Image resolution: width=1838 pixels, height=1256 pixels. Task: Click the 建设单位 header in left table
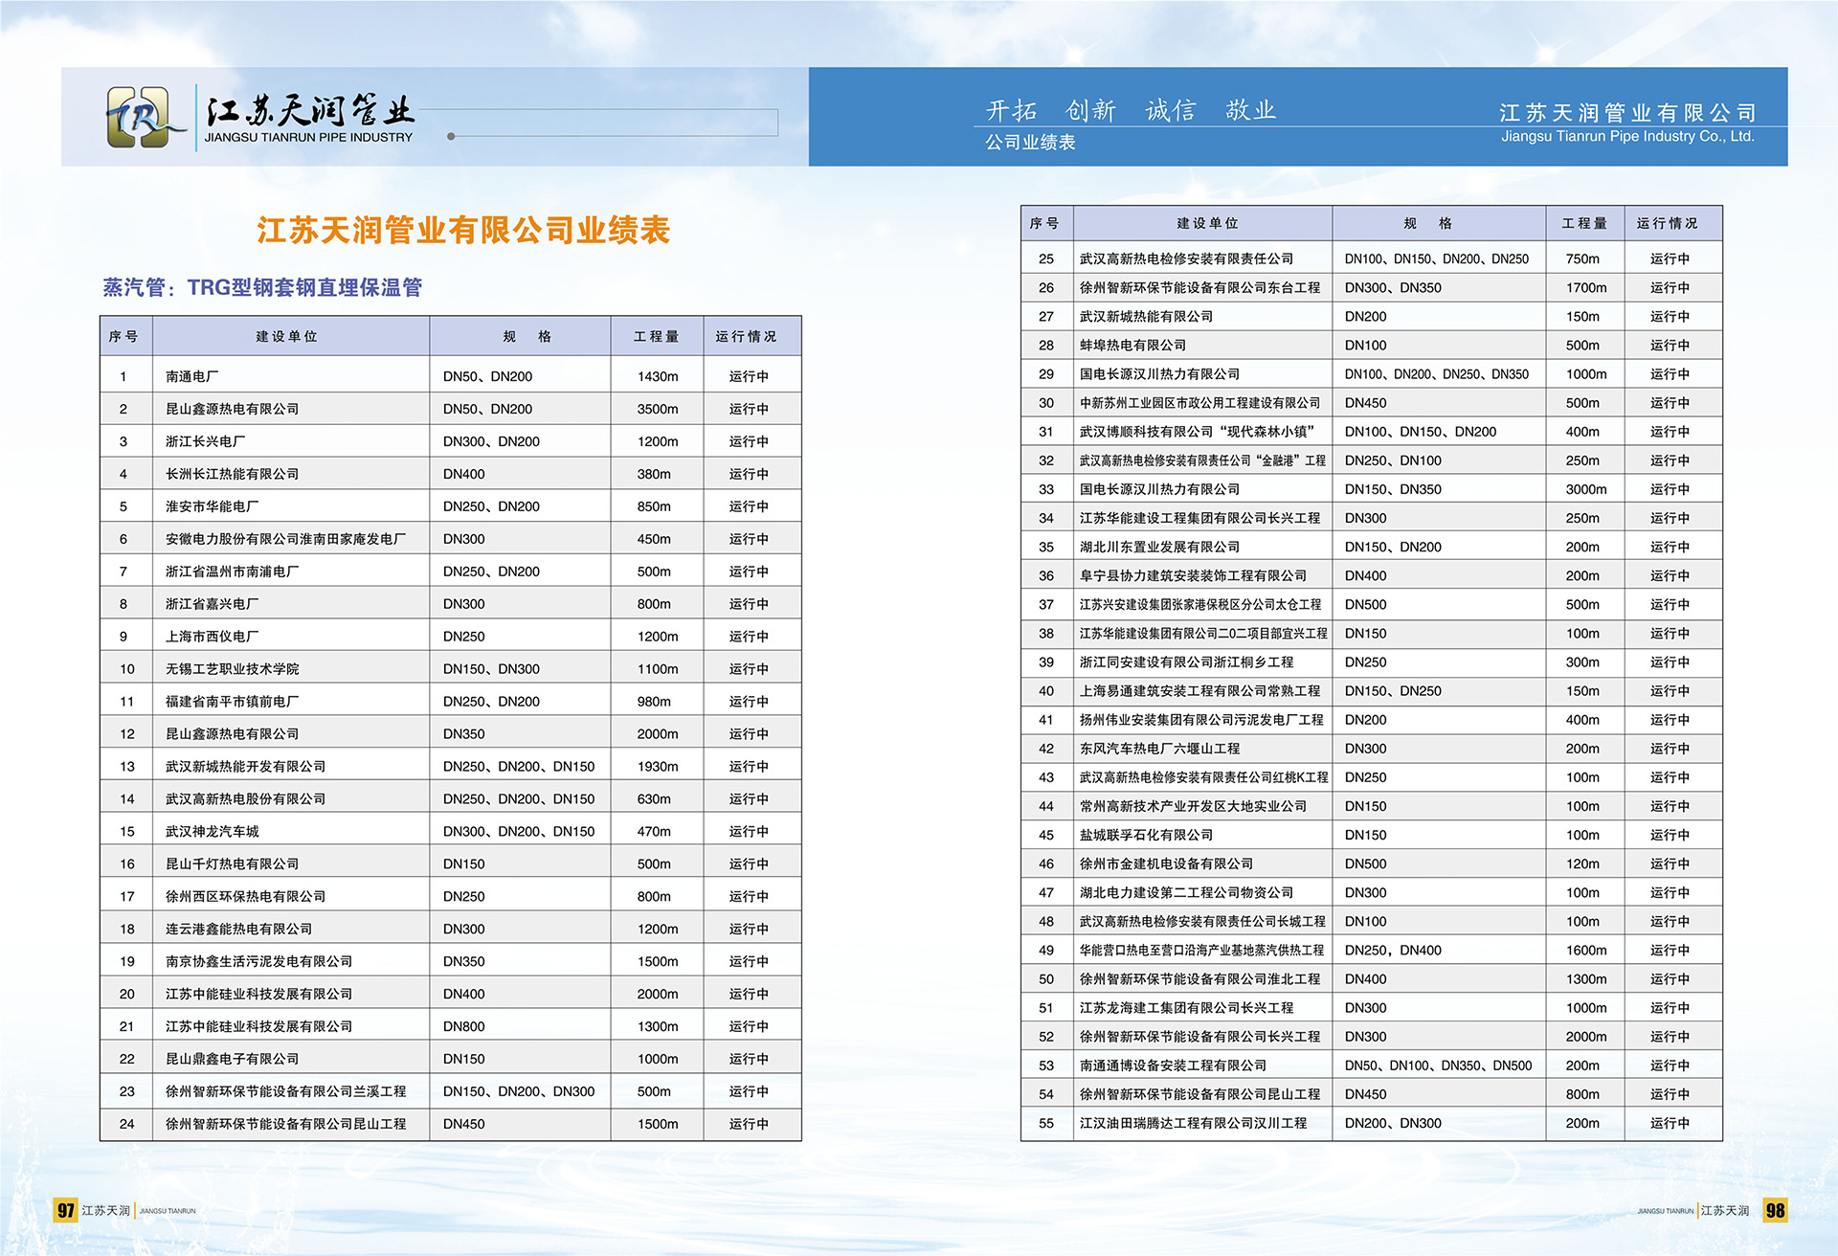click(x=286, y=336)
